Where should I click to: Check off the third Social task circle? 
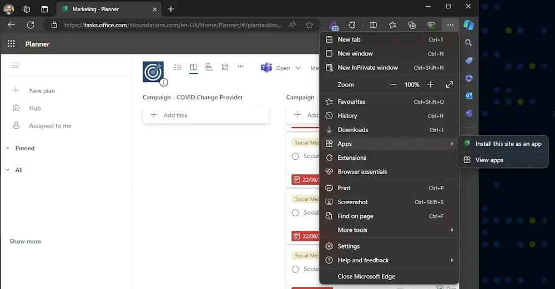[x=295, y=269]
